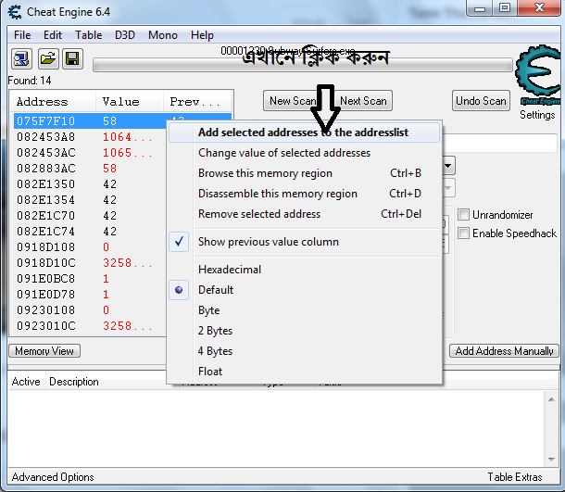Click the Settings label
This screenshot has height=492, width=565.
[537, 115]
